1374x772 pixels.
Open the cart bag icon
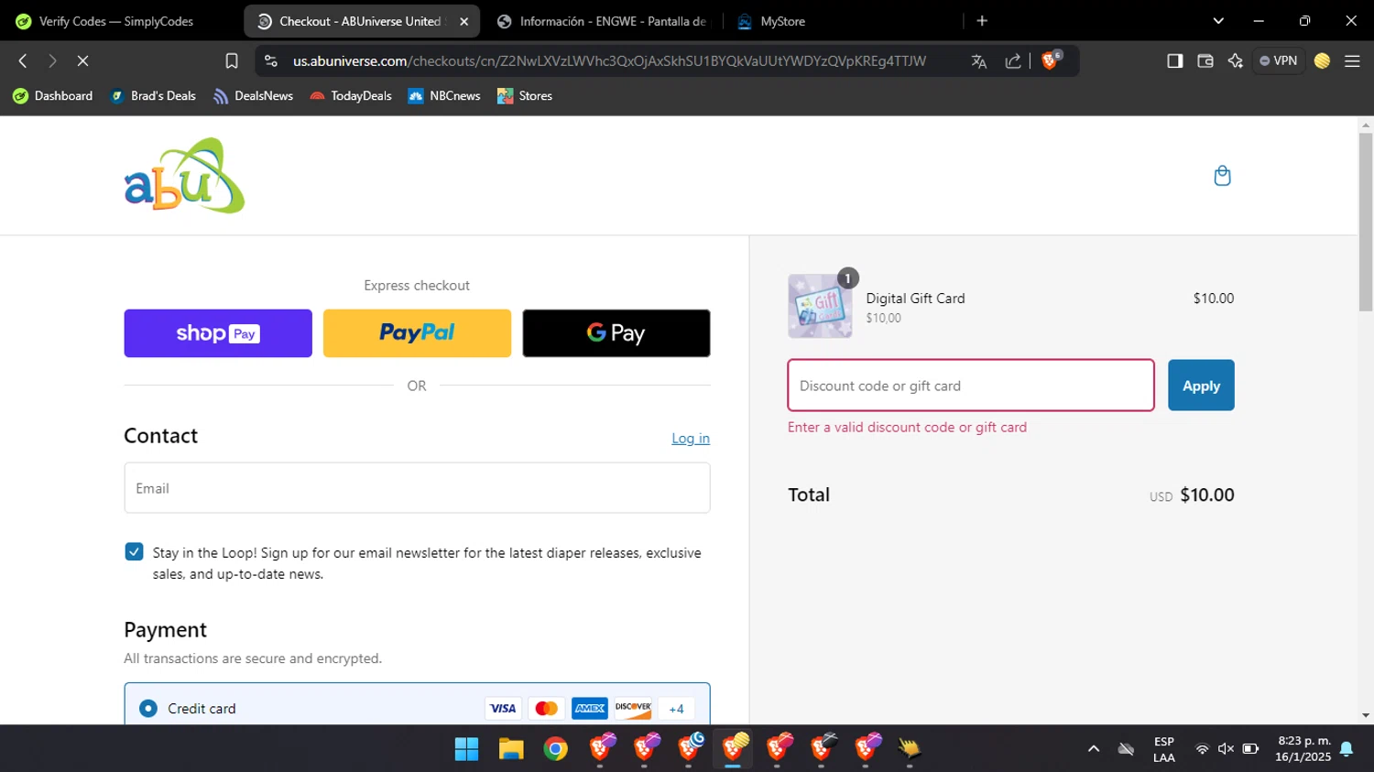tap(1222, 176)
